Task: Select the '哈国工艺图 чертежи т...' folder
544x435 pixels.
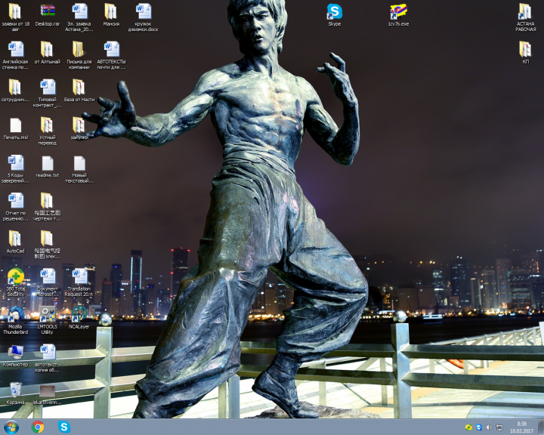Action: [47, 207]
